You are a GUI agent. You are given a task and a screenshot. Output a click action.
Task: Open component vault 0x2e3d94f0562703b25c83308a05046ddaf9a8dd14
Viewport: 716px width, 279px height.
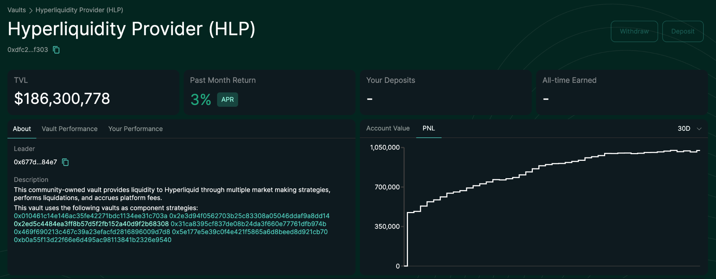[x=249, y=216]
